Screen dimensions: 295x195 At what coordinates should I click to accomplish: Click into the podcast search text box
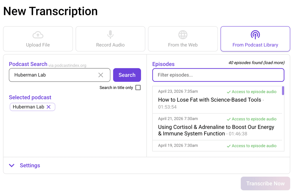click(x=60, y=75)
